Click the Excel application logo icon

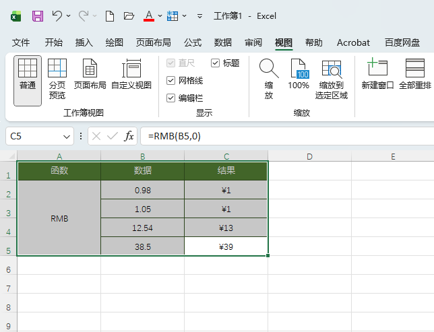tap(16, 16)
